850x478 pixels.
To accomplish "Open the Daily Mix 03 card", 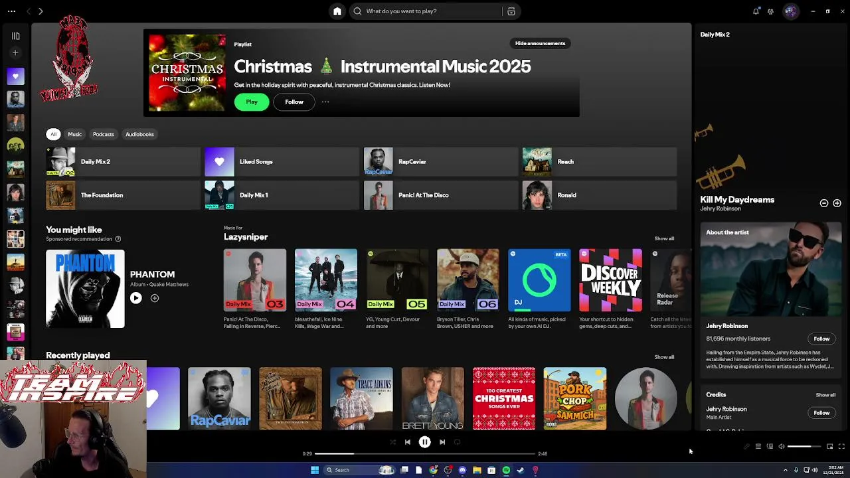I will point(255,289).
